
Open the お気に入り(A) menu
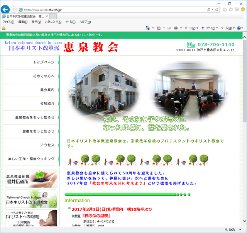pyautogui.click(x=53, y=22)
